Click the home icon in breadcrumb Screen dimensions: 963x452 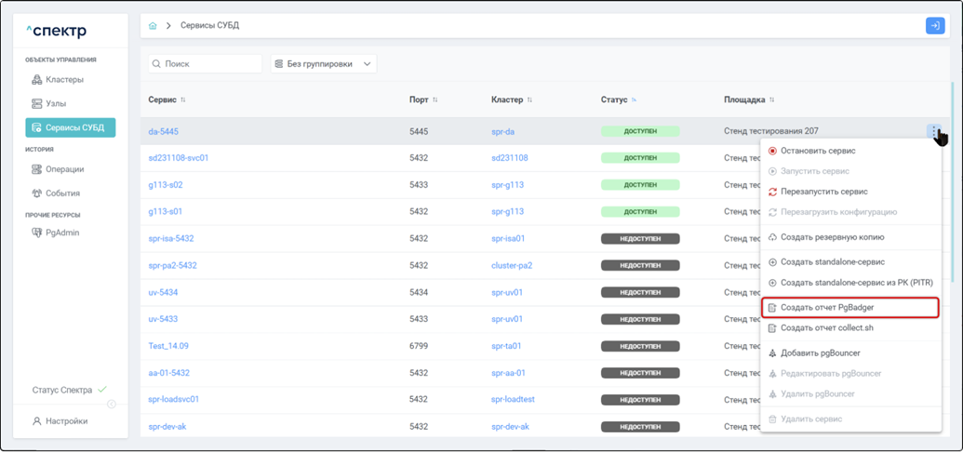click(x=153, y=26)
